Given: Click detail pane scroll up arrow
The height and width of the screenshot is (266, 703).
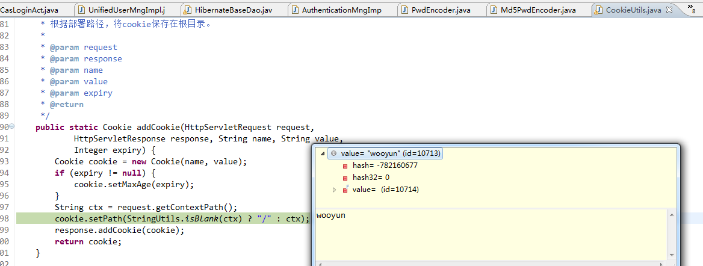Looking at the screenshot, I should tap(671, 215).
